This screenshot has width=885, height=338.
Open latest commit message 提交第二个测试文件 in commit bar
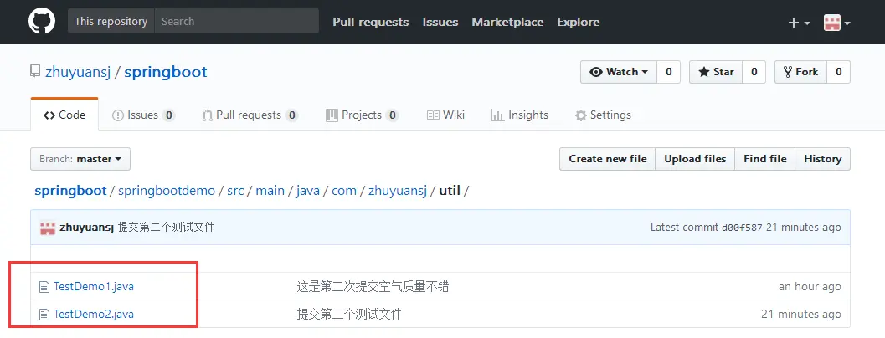[166, 228]
